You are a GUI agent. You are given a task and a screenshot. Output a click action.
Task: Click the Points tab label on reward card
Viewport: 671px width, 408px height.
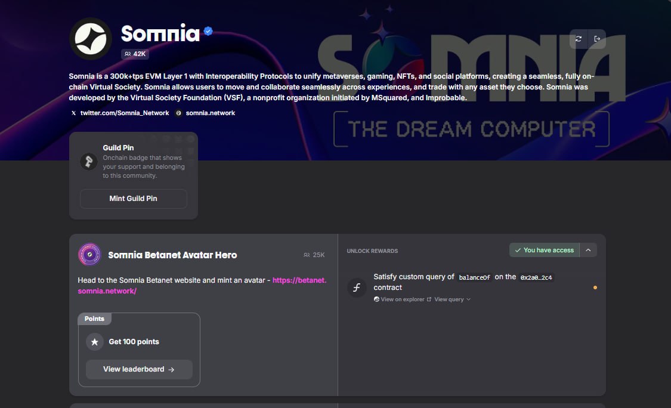(94, 319)
